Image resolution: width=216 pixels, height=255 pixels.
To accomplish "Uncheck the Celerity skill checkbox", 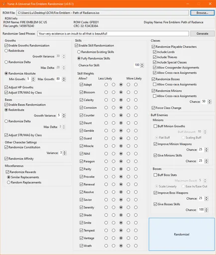I will point(81,100).
